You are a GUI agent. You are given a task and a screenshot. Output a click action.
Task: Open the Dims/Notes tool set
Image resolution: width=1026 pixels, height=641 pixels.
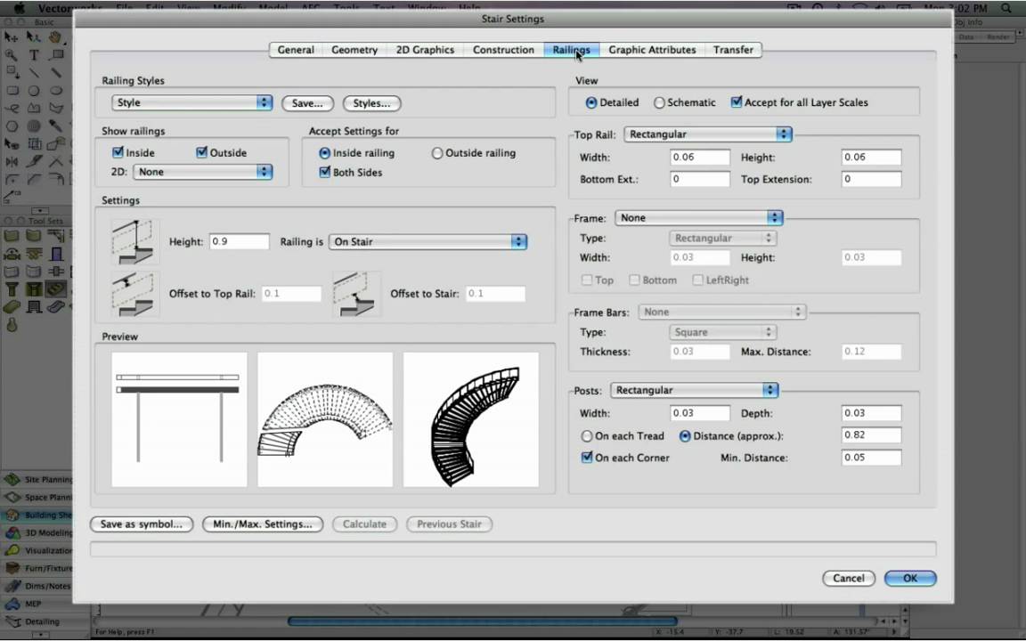point(37,586)
